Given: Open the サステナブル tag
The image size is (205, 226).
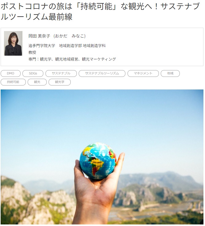Looking at the screenshot, I should (x=61, y=73).
